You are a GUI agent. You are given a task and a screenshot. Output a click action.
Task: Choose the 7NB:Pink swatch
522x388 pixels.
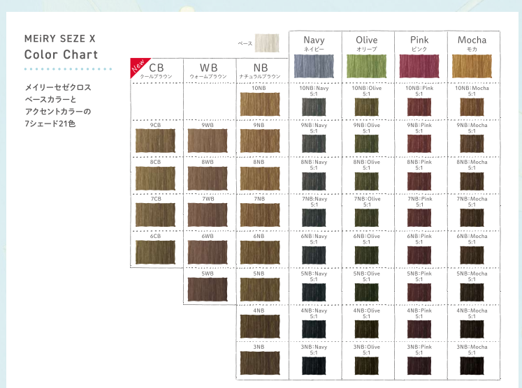point(419,218)
